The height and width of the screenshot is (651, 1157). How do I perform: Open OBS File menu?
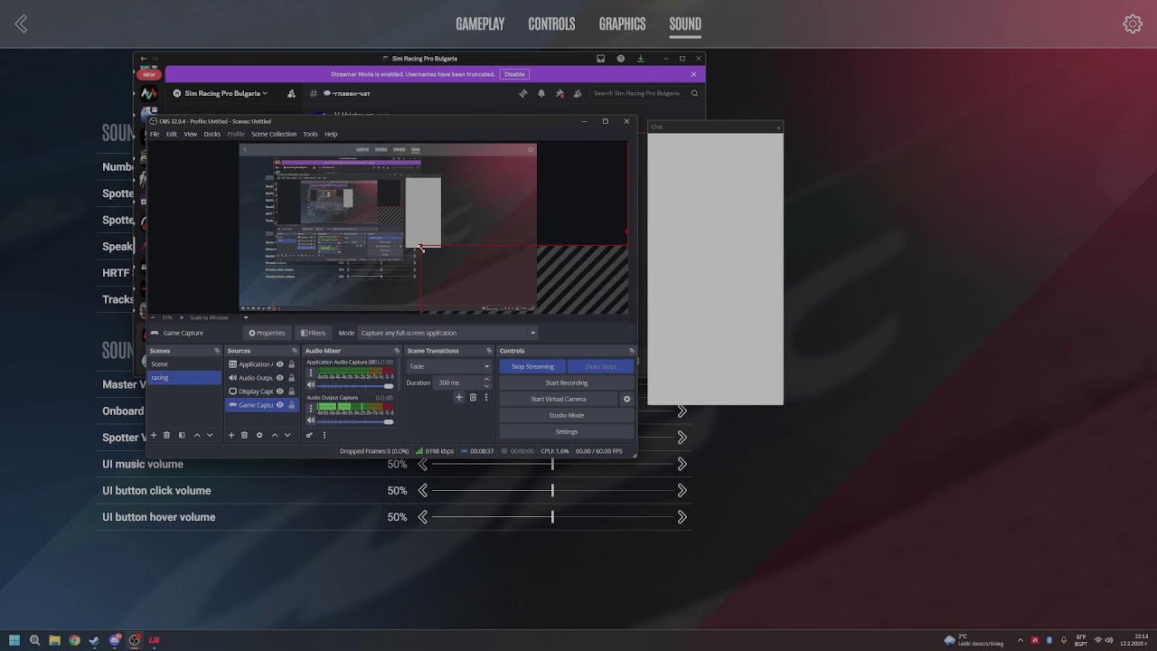click(x=155, y=134)
